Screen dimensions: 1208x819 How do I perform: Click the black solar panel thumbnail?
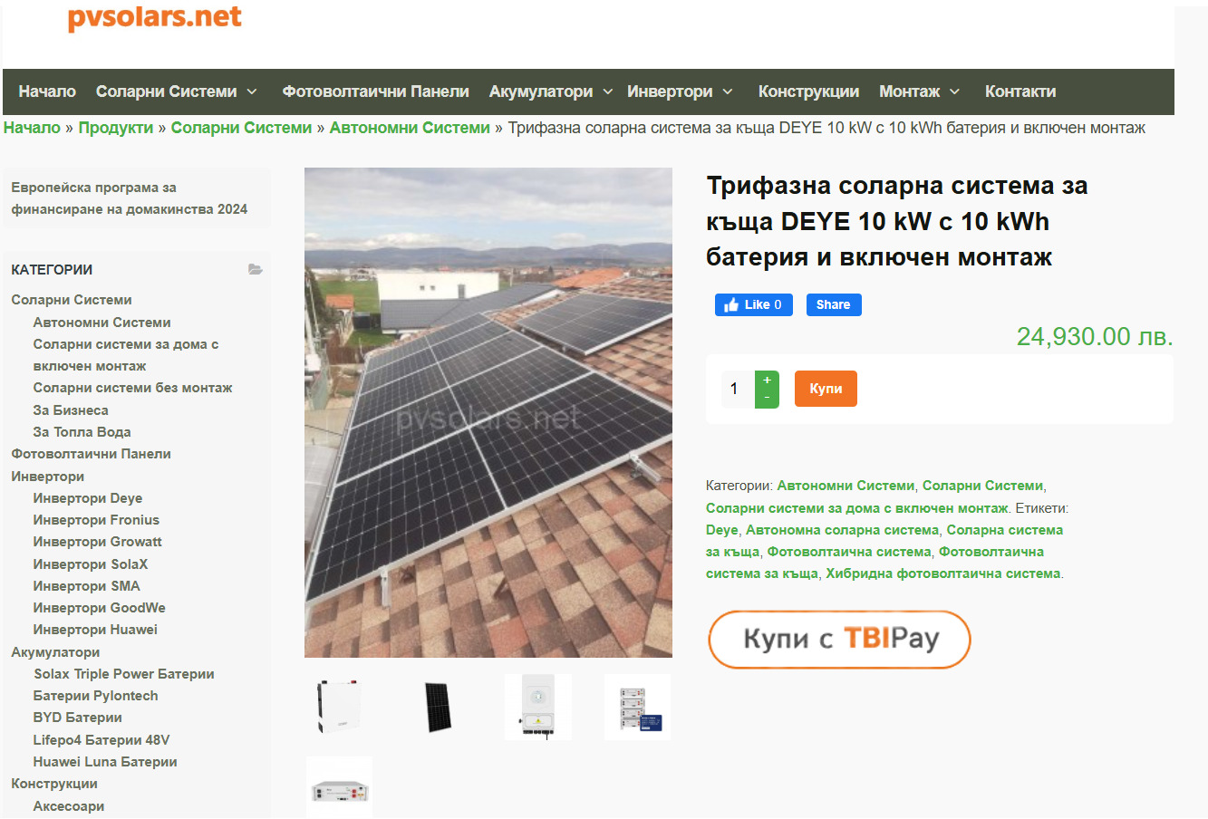pos(438,707)
